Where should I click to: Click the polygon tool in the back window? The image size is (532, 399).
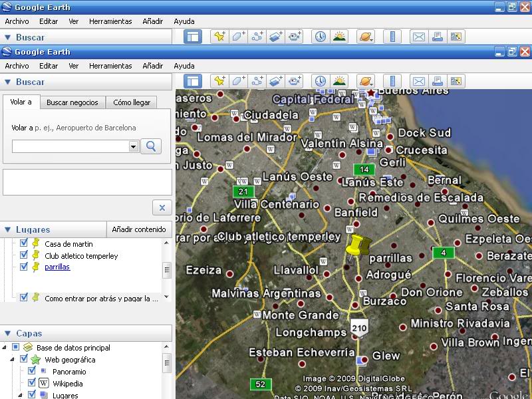(x=239, y=37)
